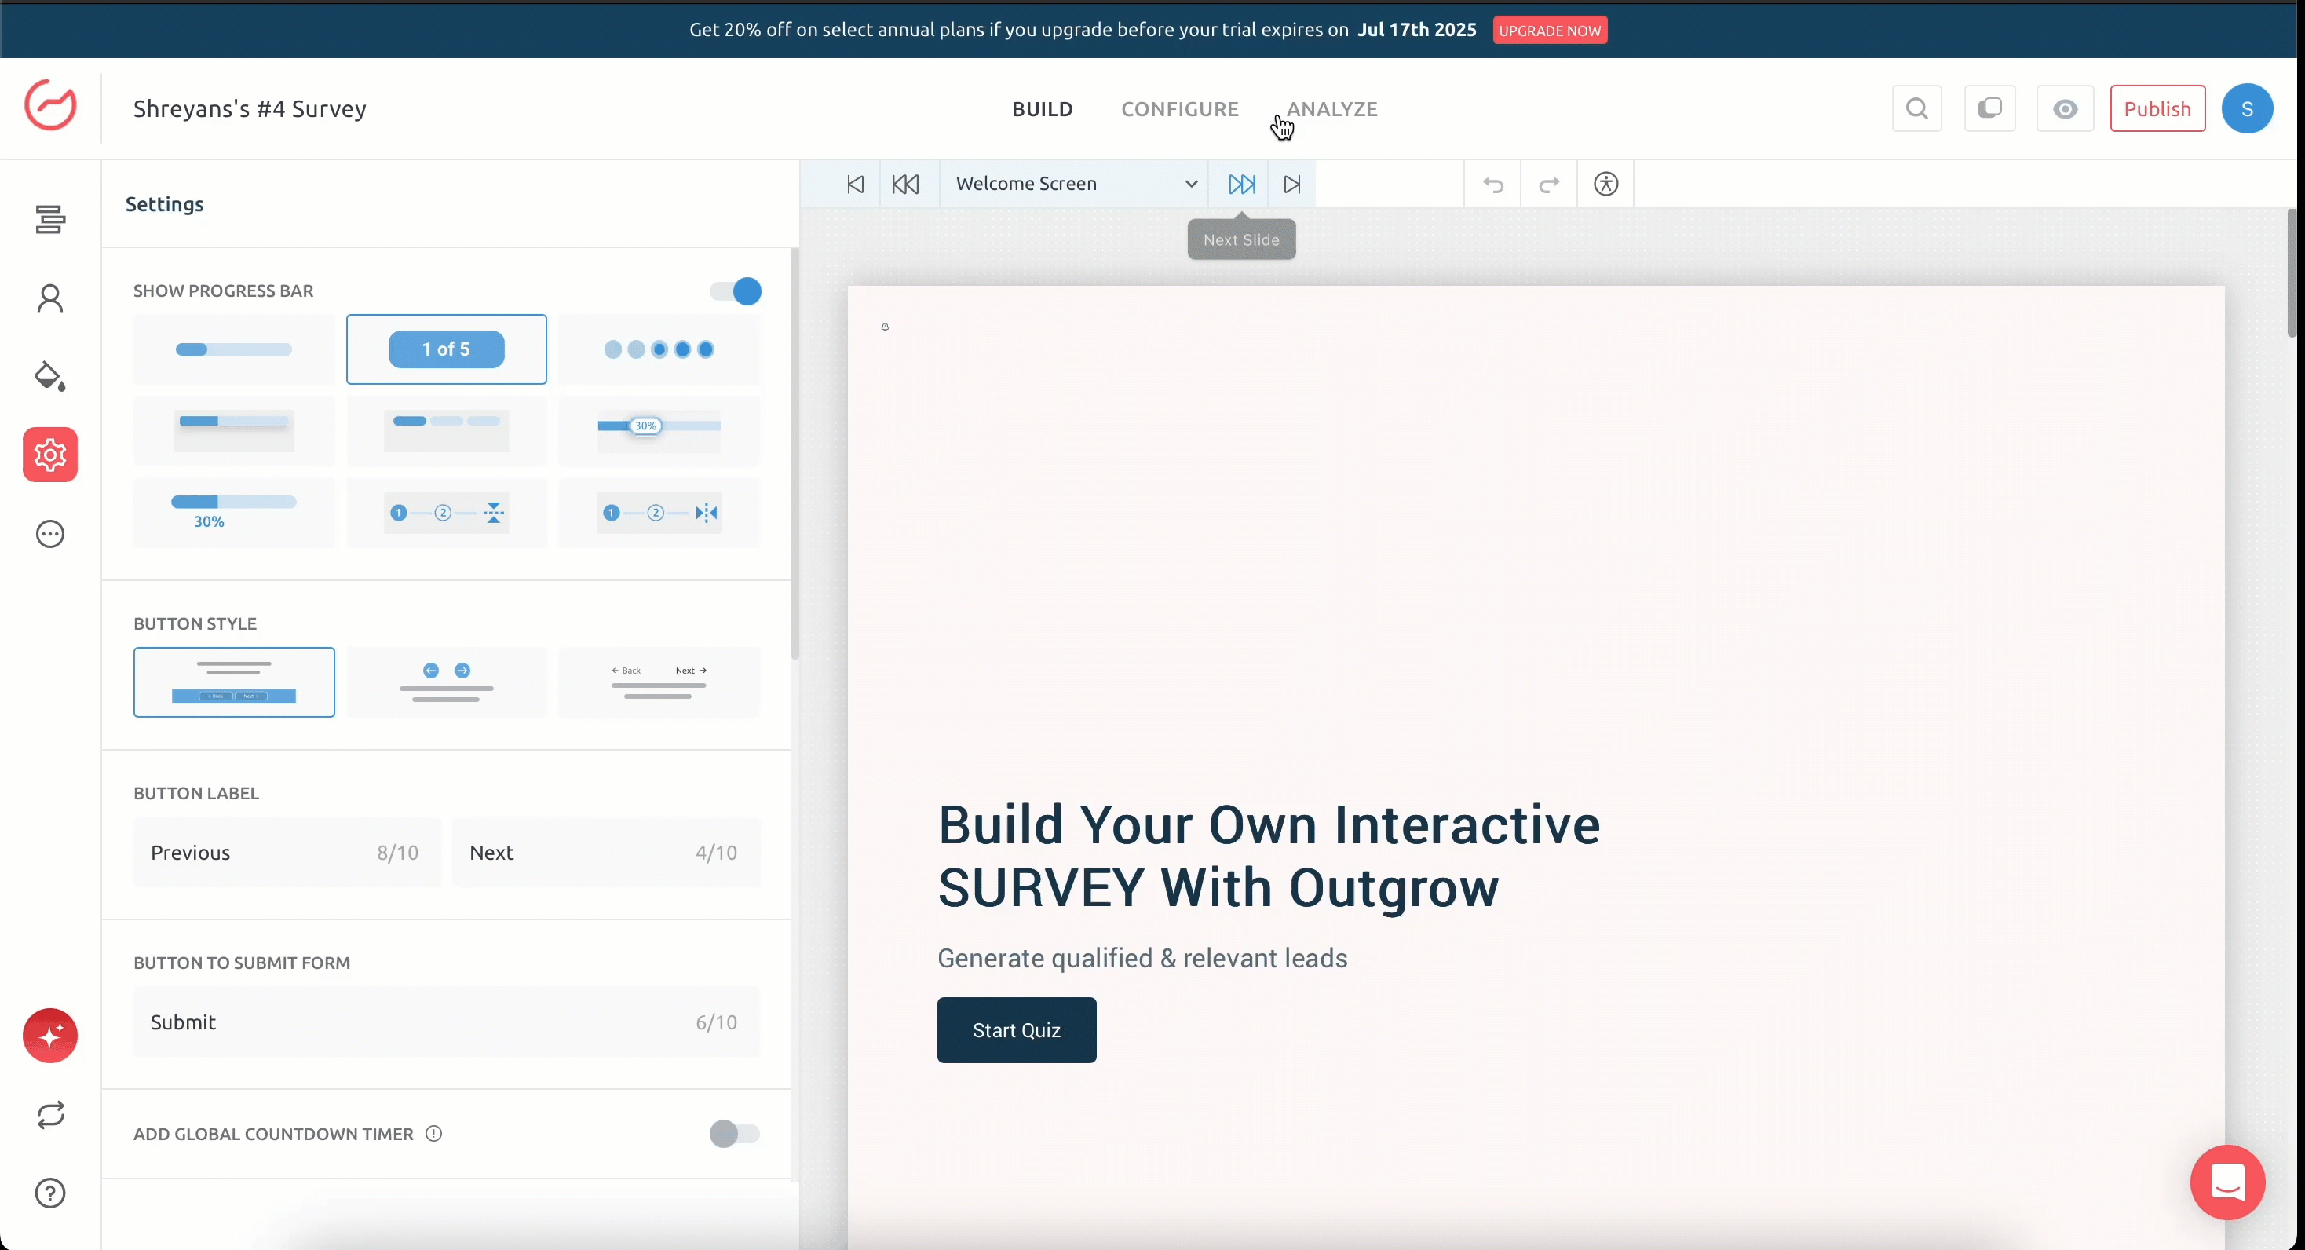This screenshot has height=1250, width=2305.
Task: Open the Settings gear in the sidebar
Action: point(50,455)
